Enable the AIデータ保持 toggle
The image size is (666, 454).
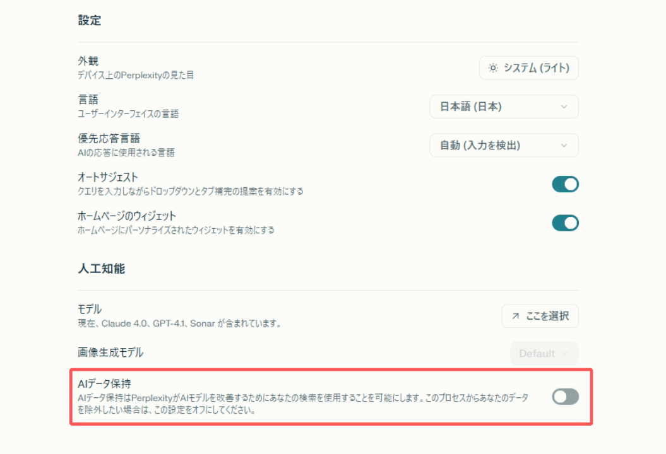[566, 397]
